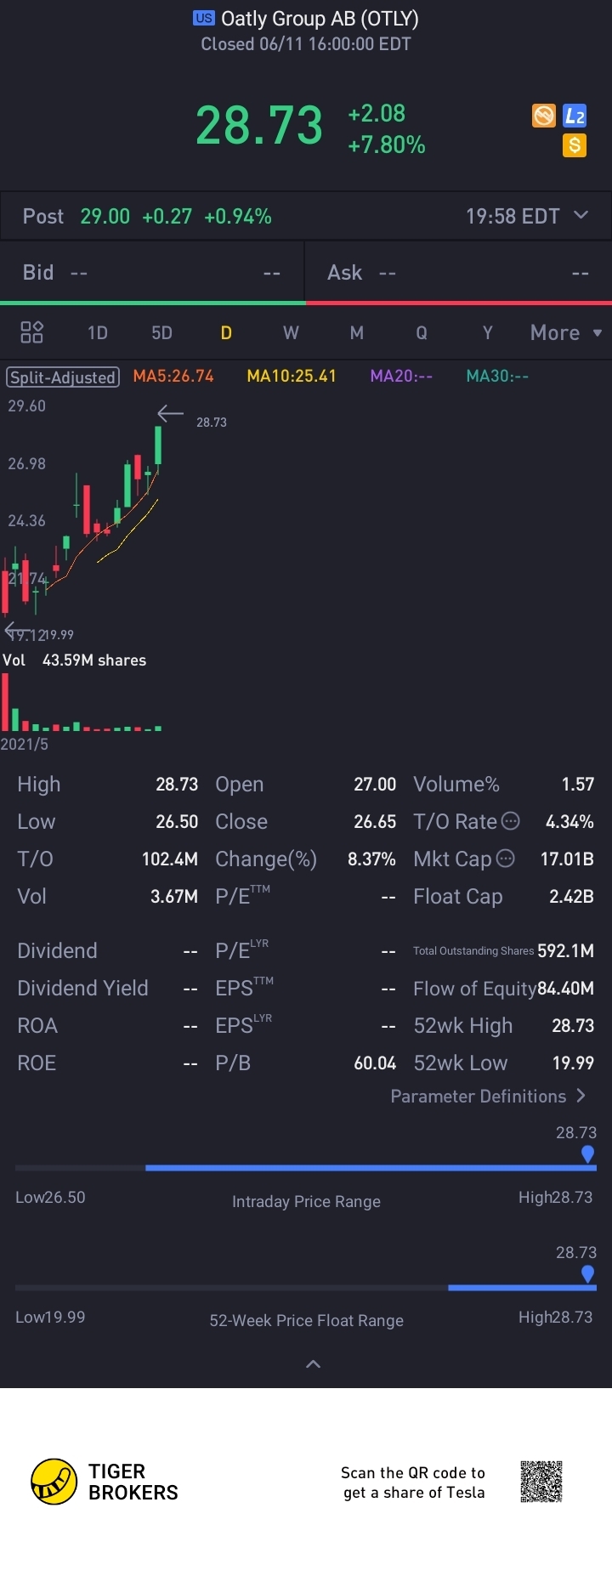Tap the Intraday Price Range marker
The height and width of the screenshot is (1576, 612).
pos(587,1154)
